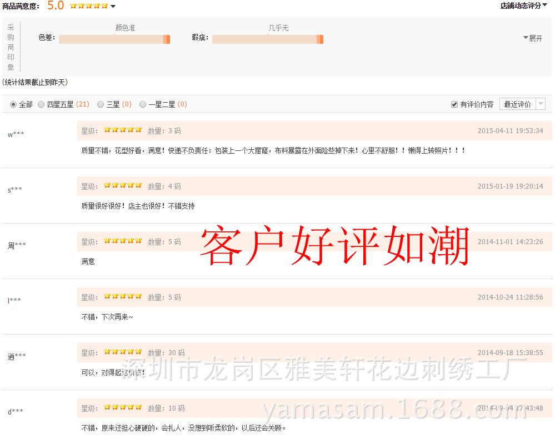Image resolution: width=555 pixels, height=445 pixels.
Task: Expand 店铺动态评分 dropdown
Action: (x=523, y=6)
